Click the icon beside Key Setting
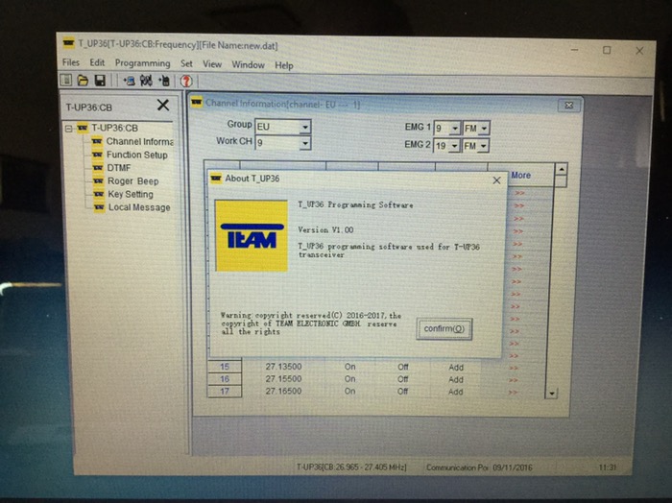The image size is (672, 503). pyautogui.click(x=99, y=194)
